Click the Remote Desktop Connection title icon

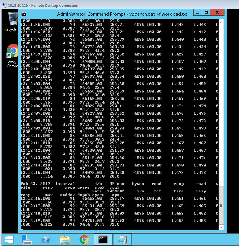5,5
